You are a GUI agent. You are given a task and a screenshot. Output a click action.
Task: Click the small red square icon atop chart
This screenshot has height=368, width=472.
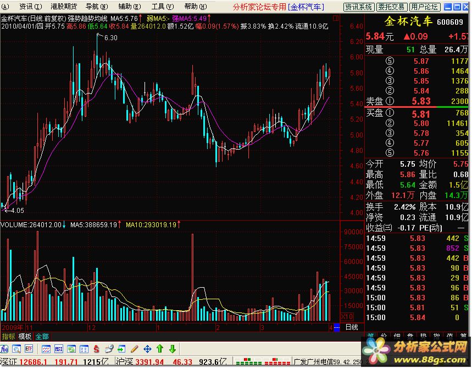click(336, 18)
